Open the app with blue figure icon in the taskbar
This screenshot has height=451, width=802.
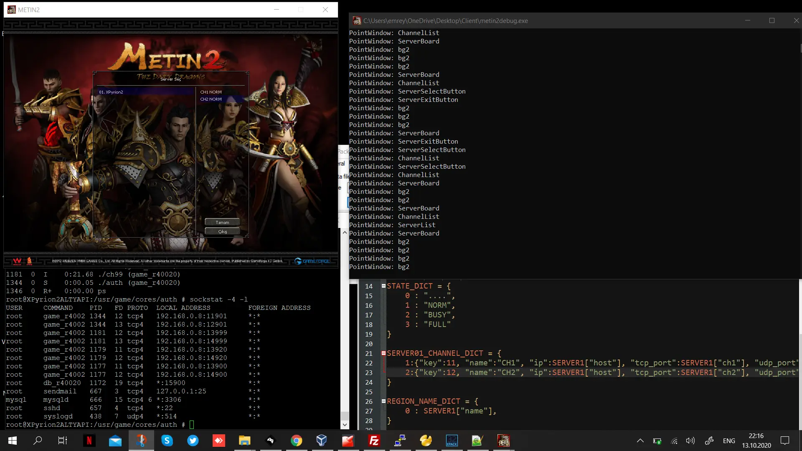pyautogui.click(x=141, y=441)
